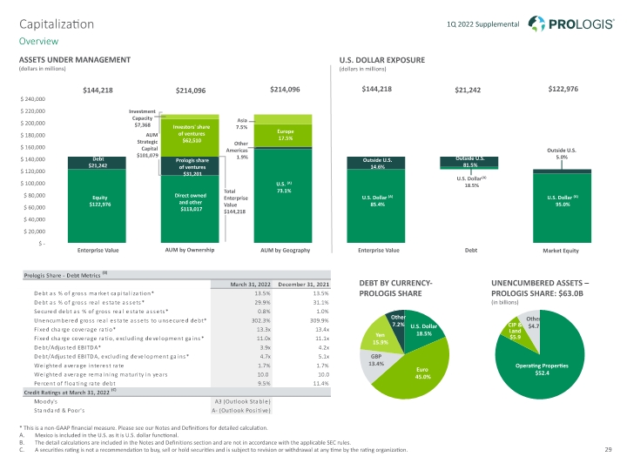
Task: Click the 5.1x December value
Action: pos(323,357)
